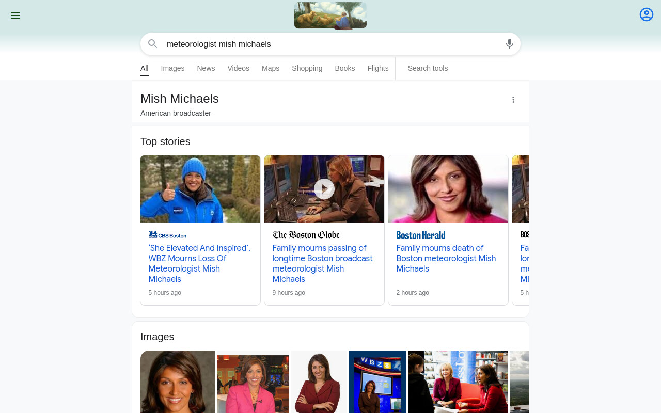
Task: Open the WBZ studio image result
Action: [377, 382]
